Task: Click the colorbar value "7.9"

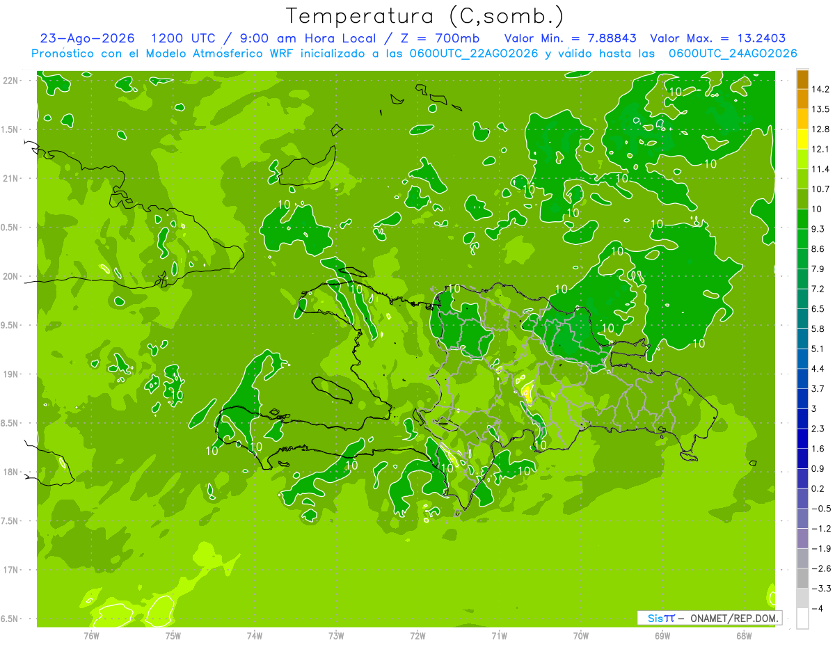Action: pyautogui.click(x=818, y=269)
